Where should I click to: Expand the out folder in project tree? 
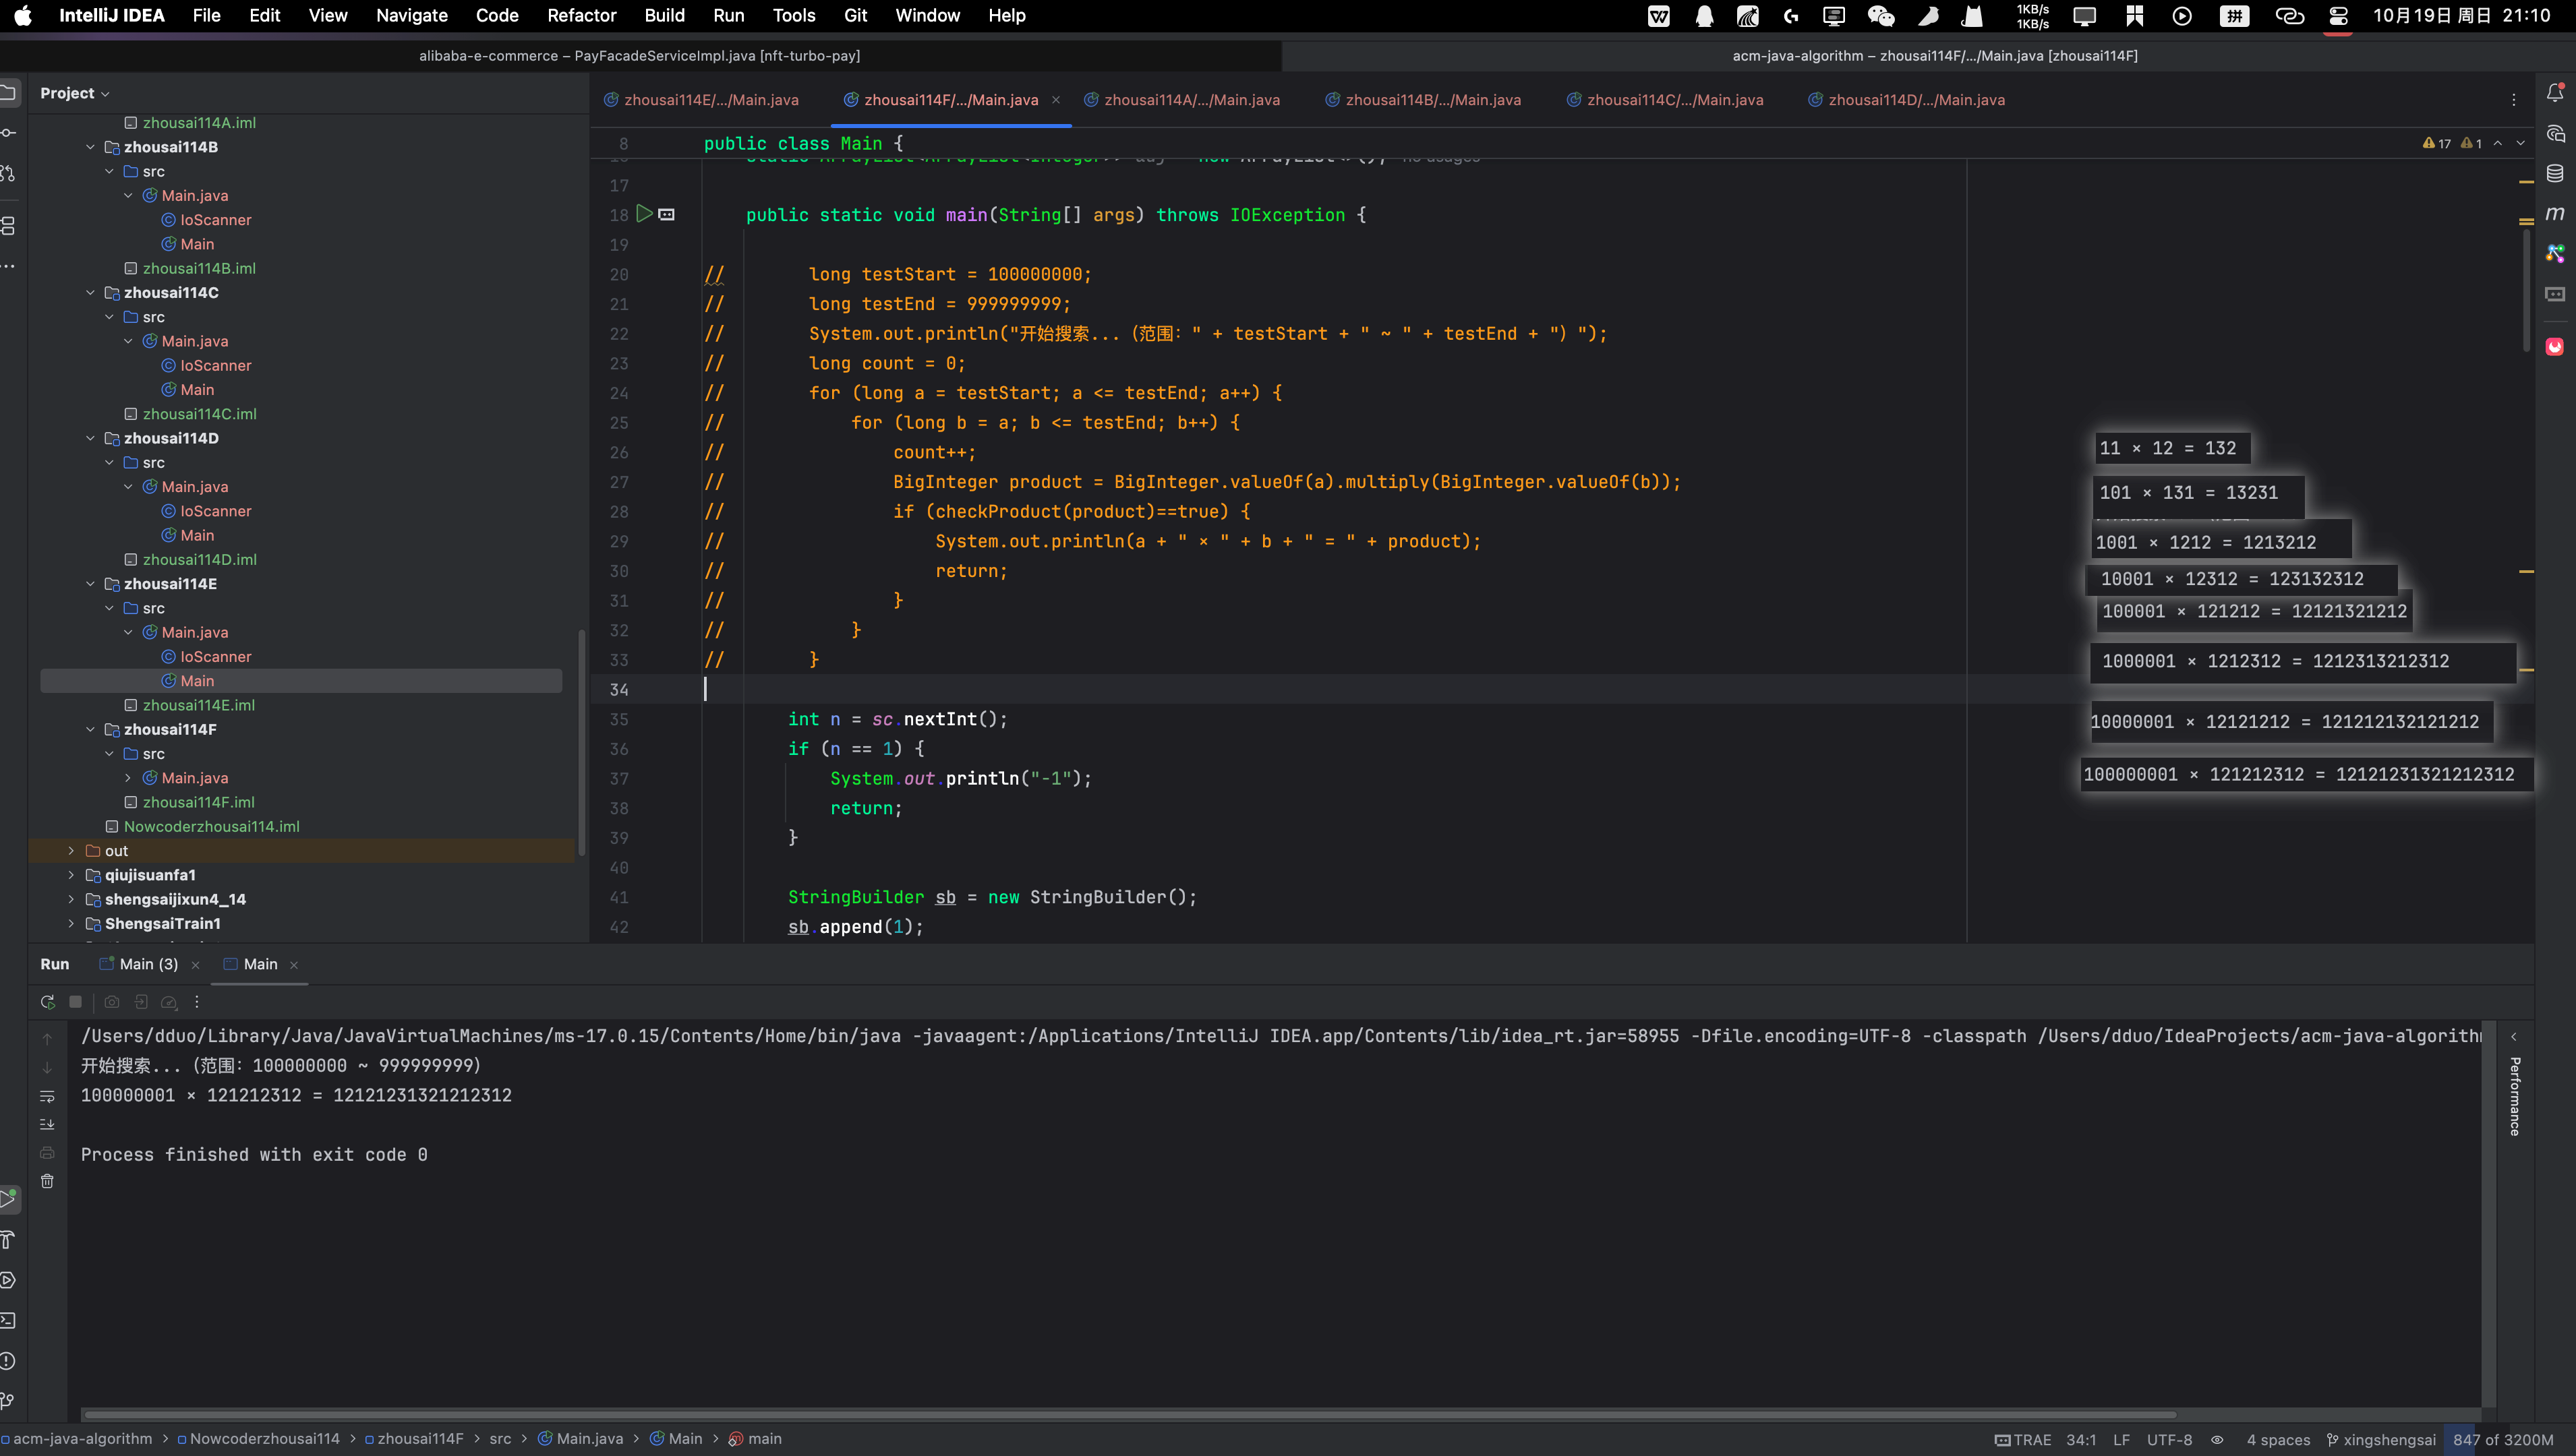coord(71,851)
